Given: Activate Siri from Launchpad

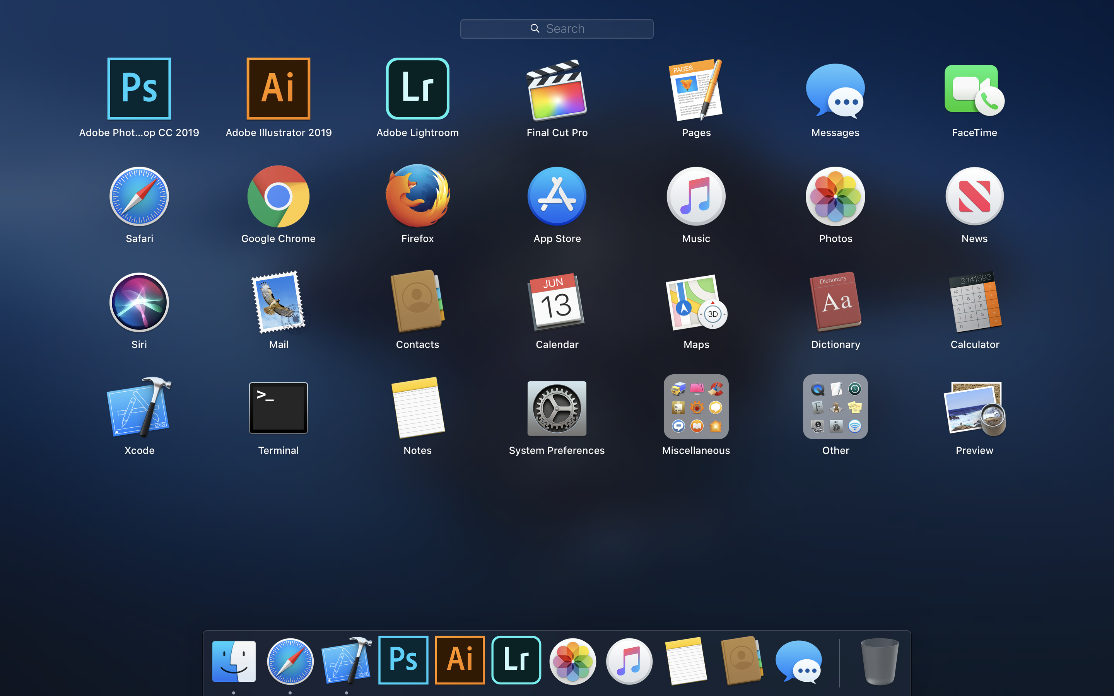Looking at the screenshot, I should [139, 302].
